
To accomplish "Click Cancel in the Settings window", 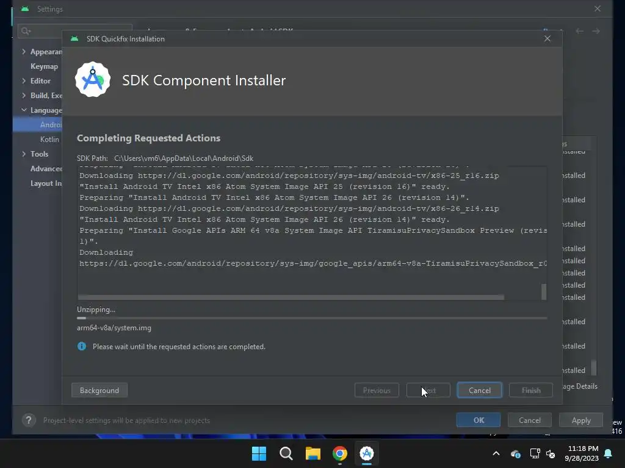I will pos(530,420).
